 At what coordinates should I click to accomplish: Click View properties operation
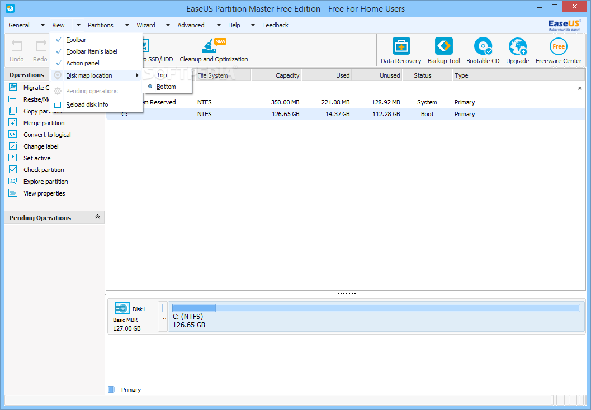coord(45,193)
